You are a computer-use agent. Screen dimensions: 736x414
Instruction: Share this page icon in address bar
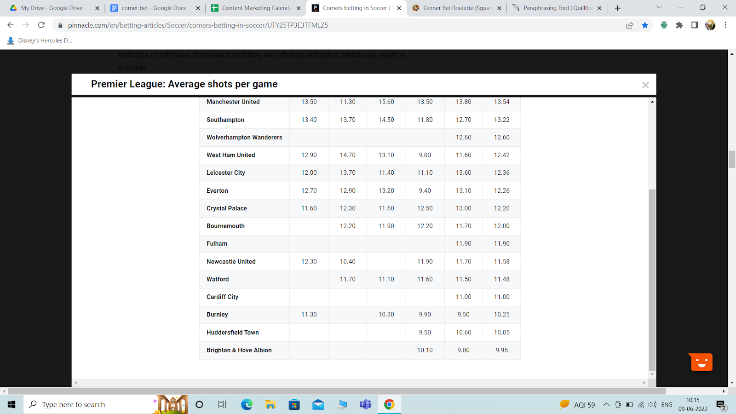tap(630, 25)
